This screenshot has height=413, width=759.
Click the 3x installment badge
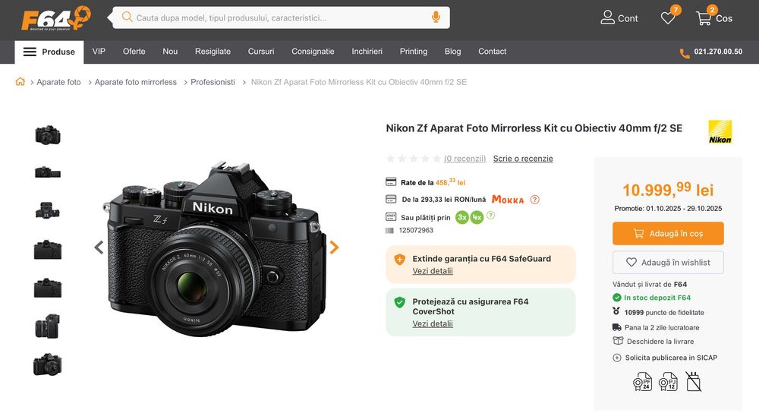click(x=461, y=217)
